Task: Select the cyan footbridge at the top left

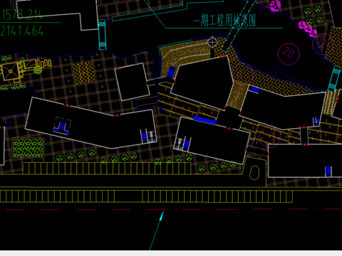Action: (102, 35)
